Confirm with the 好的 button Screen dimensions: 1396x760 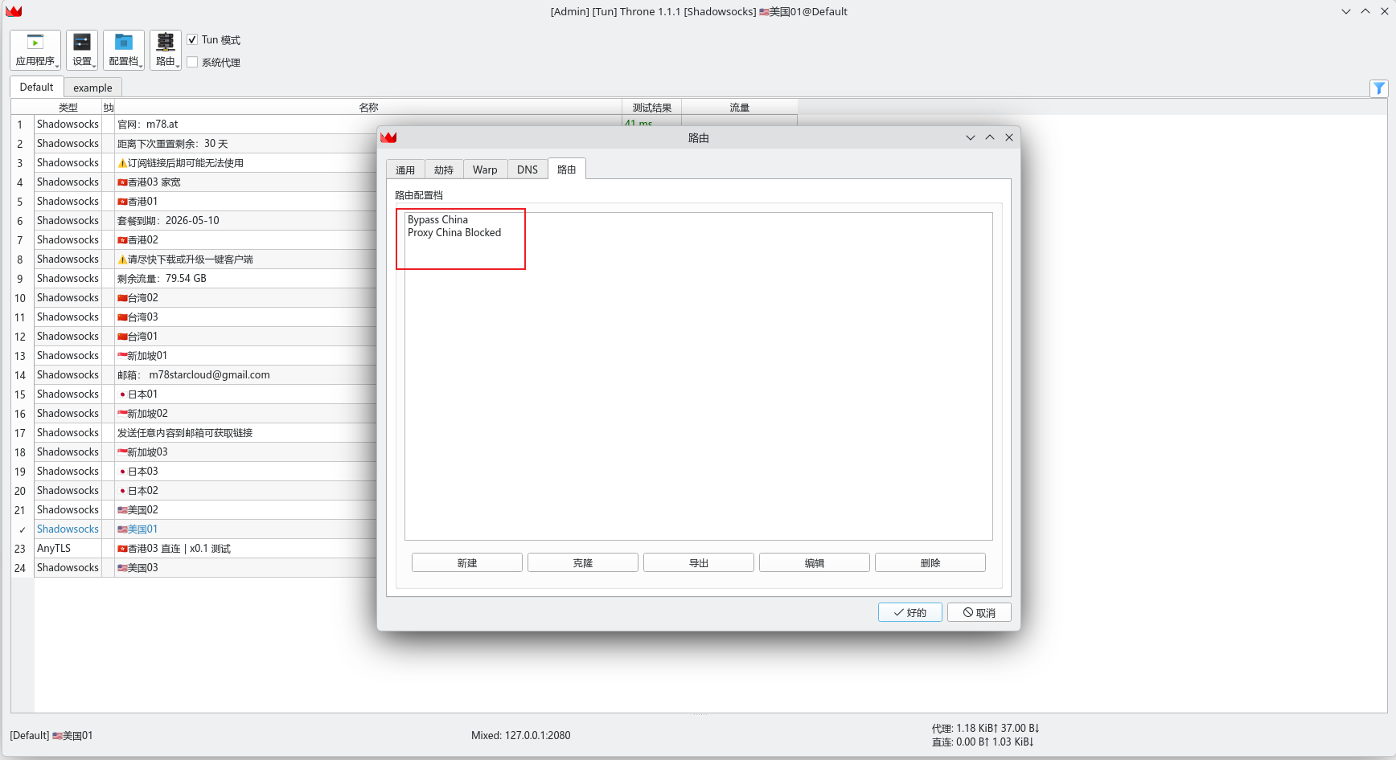tap(910, 612)
